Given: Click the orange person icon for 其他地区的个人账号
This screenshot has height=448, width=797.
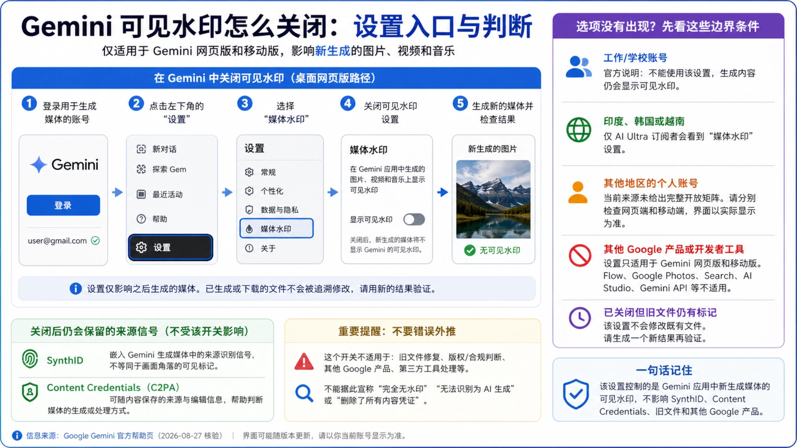Looking at the screenshot, I should click(578, 192).
